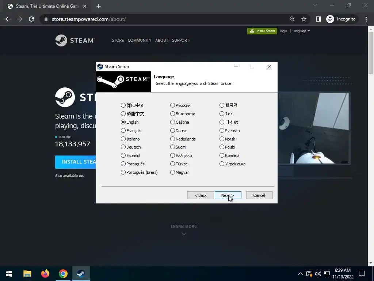Choose Ελληνικά language option
The height and width of the screenshot is (281, 374).
click(x=172, y=155)
